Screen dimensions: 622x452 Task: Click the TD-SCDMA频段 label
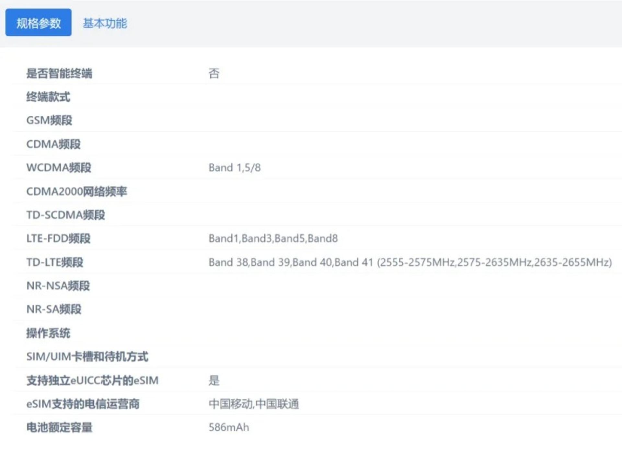click(66, 215)
